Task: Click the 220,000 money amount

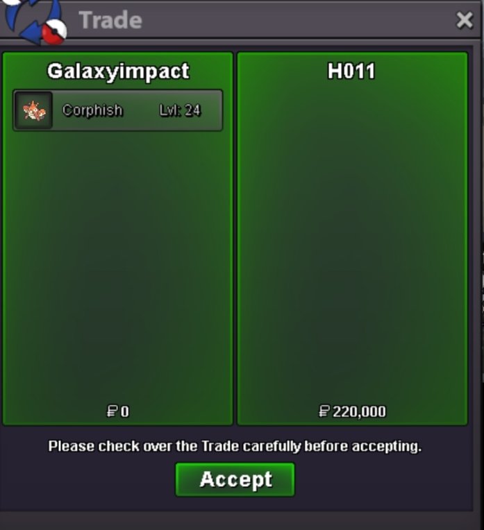Action: pyautogui.click(x=359, y=411)
